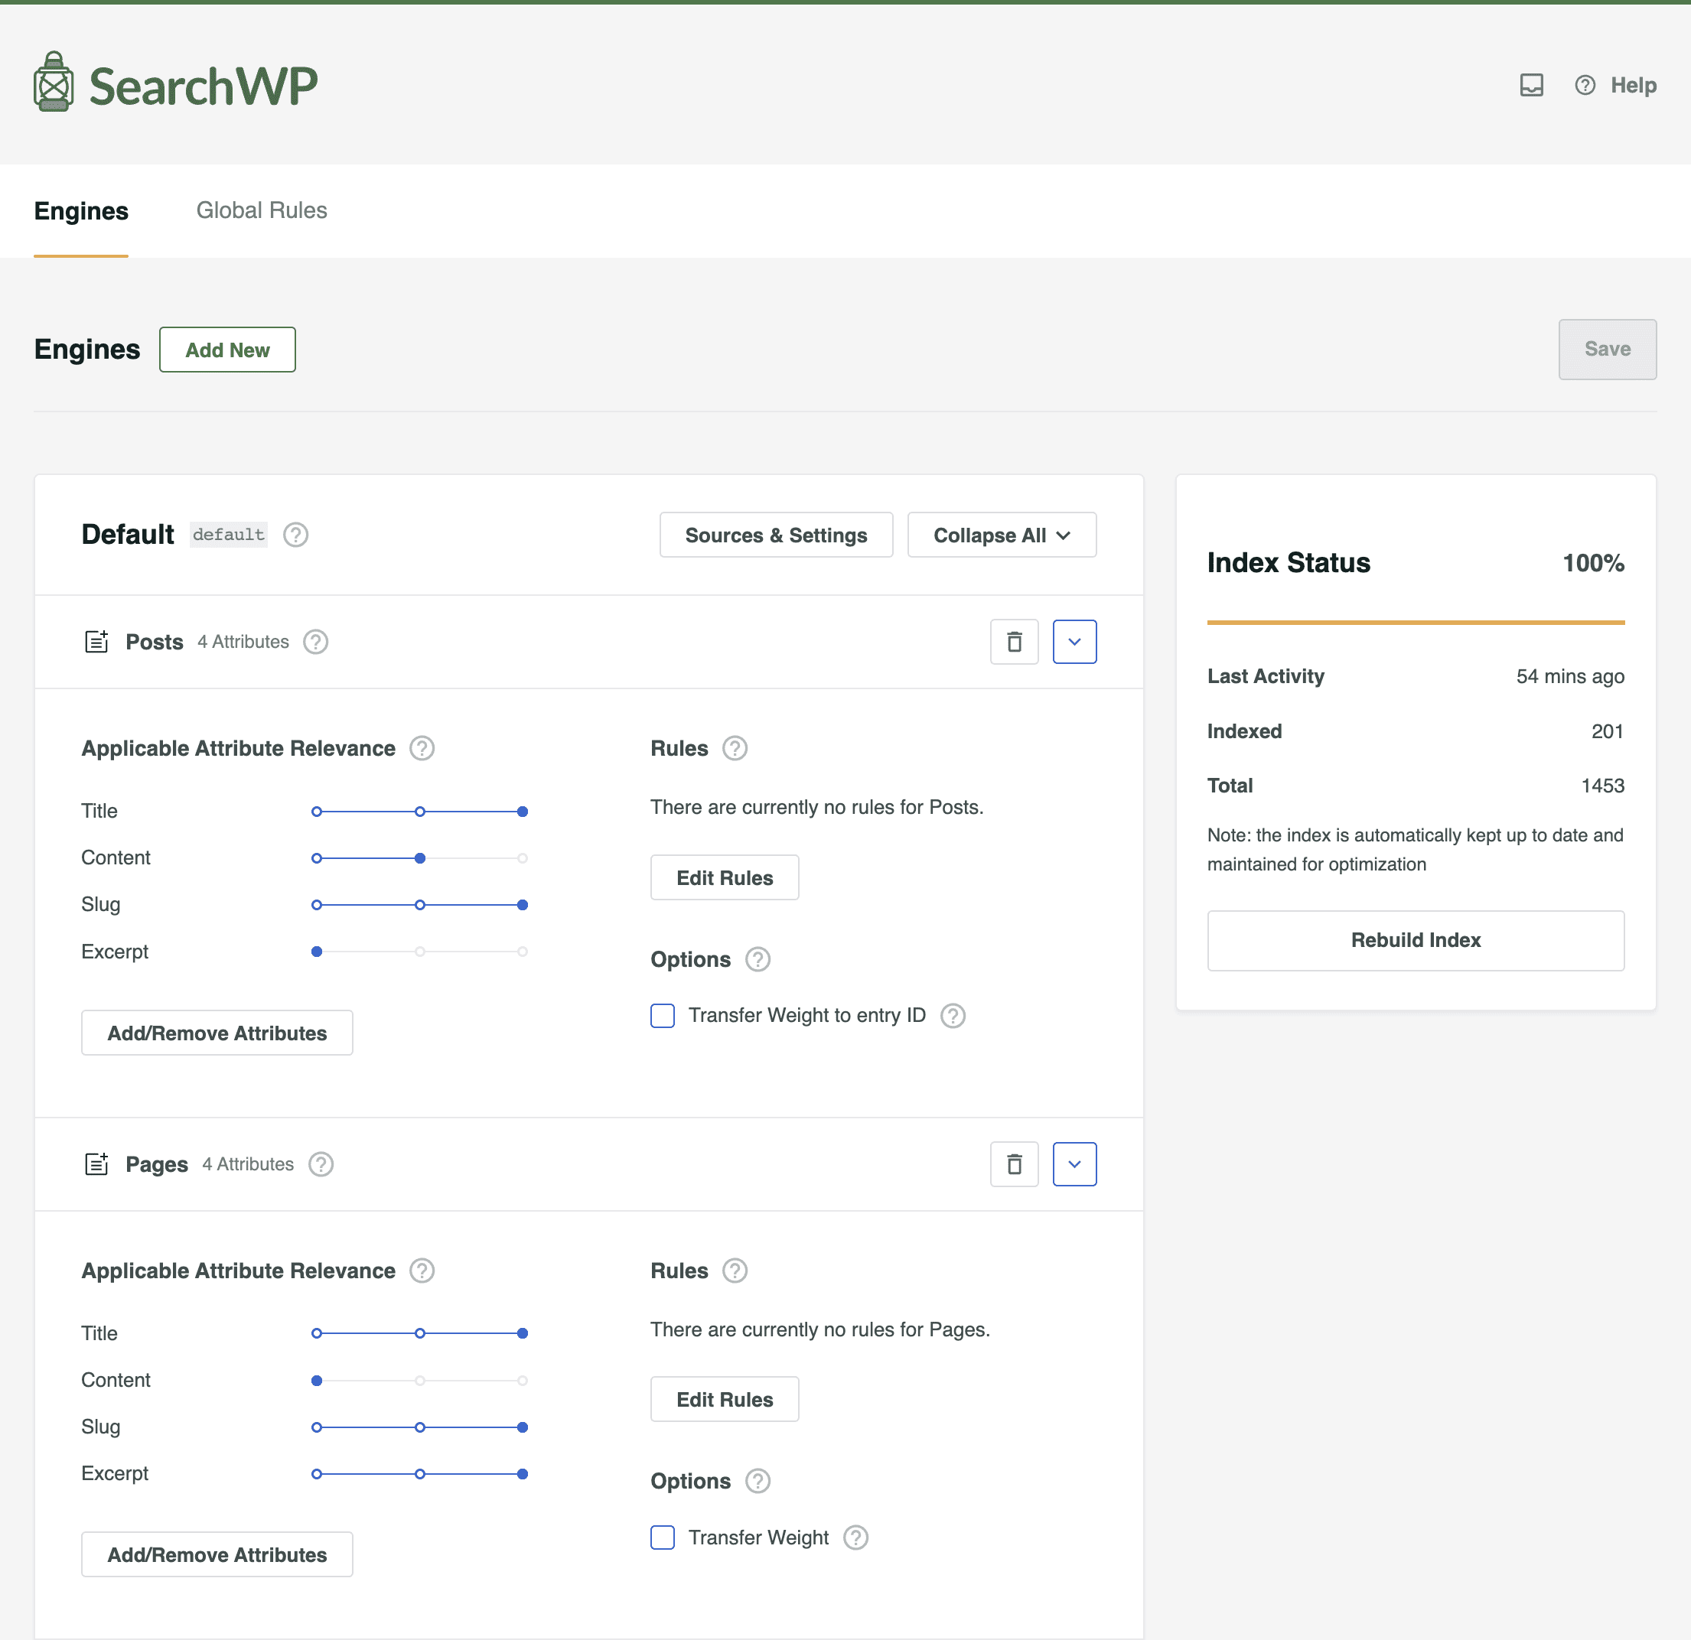Show tooltip for Pages Applicable Attribute Relevance
The image size is (1691, 1640).
point(422,1270)
